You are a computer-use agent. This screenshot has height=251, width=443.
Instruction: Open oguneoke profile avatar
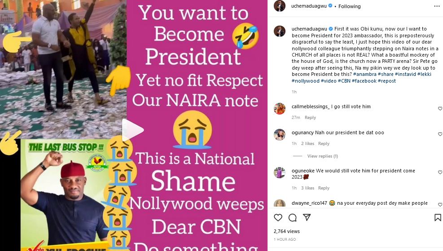click(x=279, y=172)
